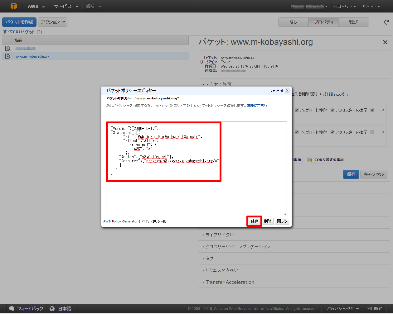Click the バケットを作成 button

(x=19, y=22)
